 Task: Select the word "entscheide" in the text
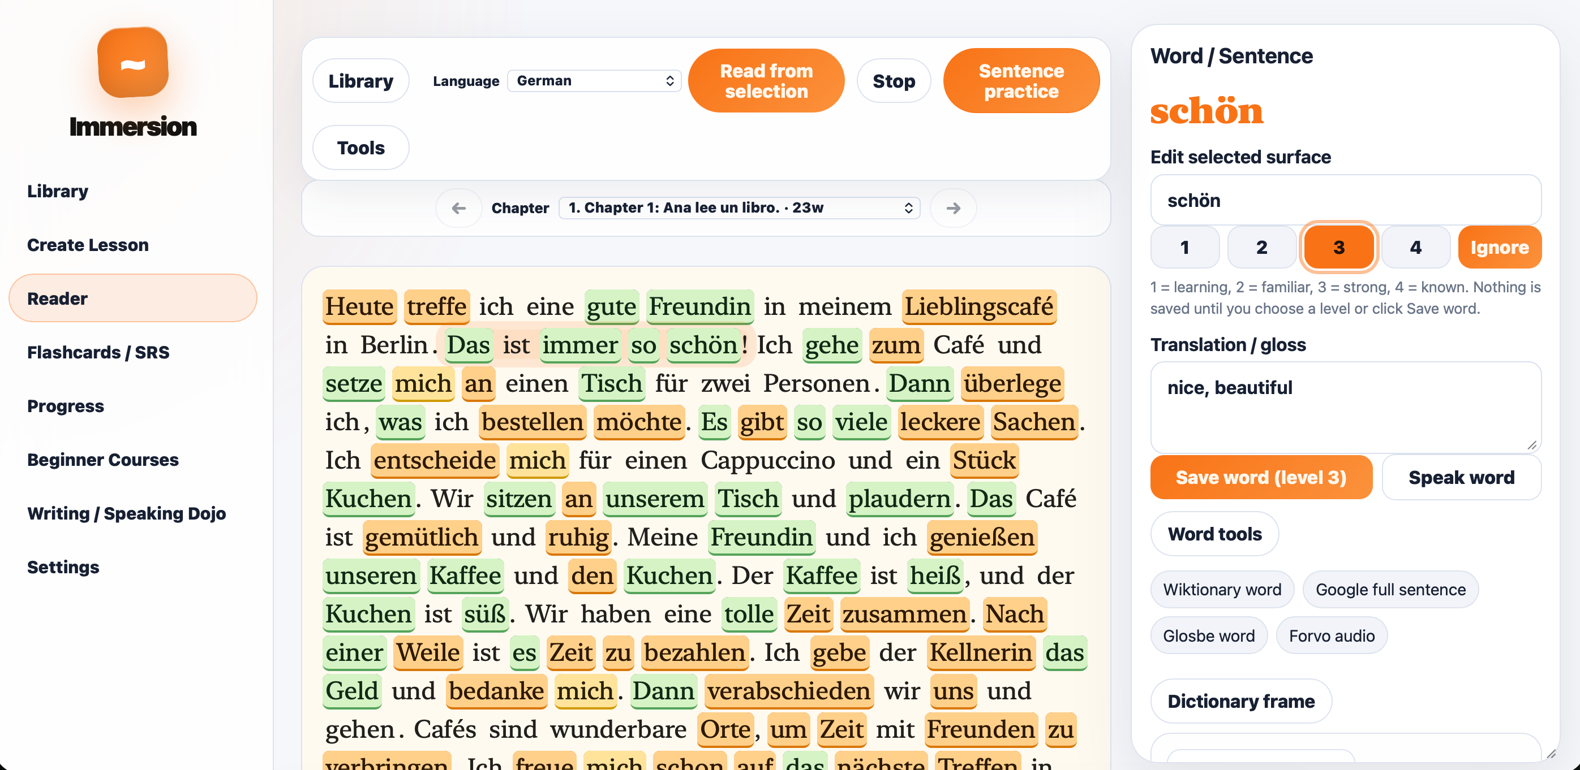(x=435, y=461)
